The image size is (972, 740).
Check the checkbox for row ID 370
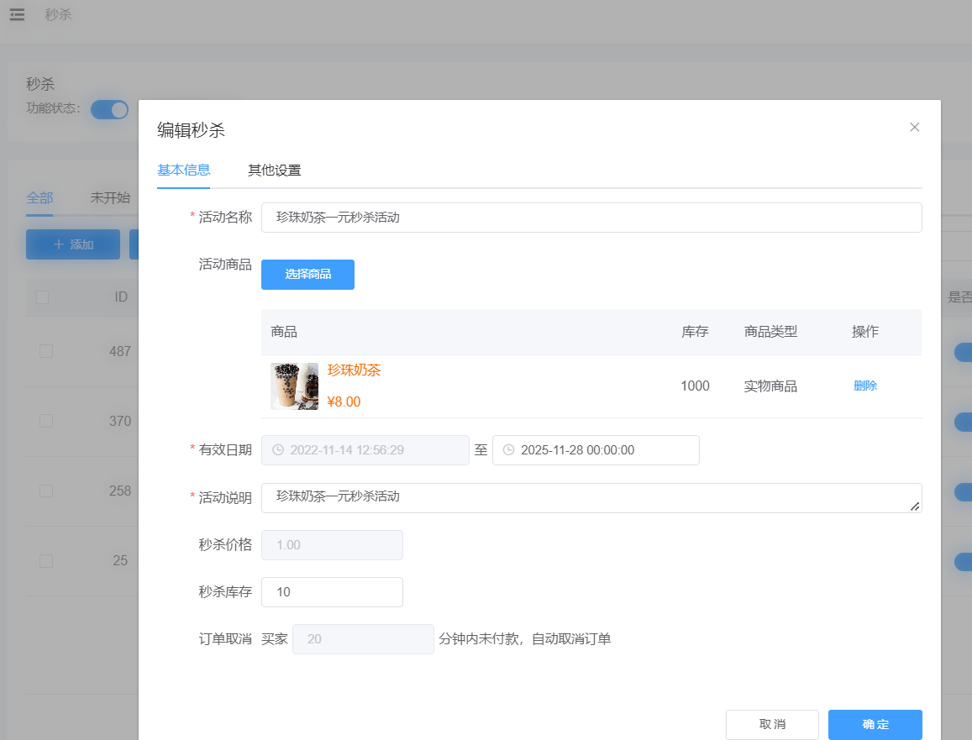click(46, 421)
